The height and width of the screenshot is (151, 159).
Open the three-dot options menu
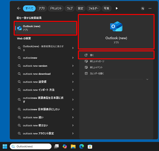pos(150,9)
